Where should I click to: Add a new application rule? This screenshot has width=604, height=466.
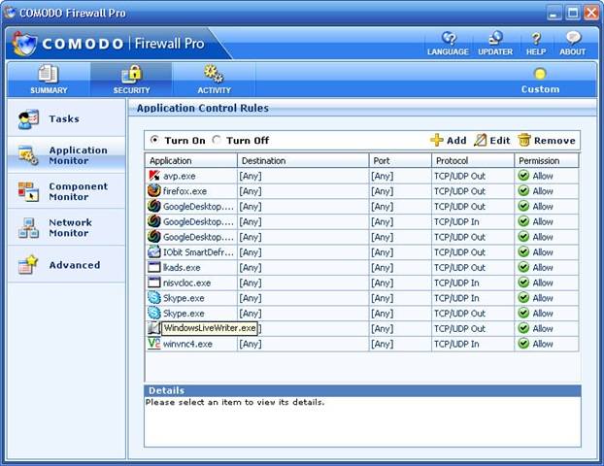[449, 140]
